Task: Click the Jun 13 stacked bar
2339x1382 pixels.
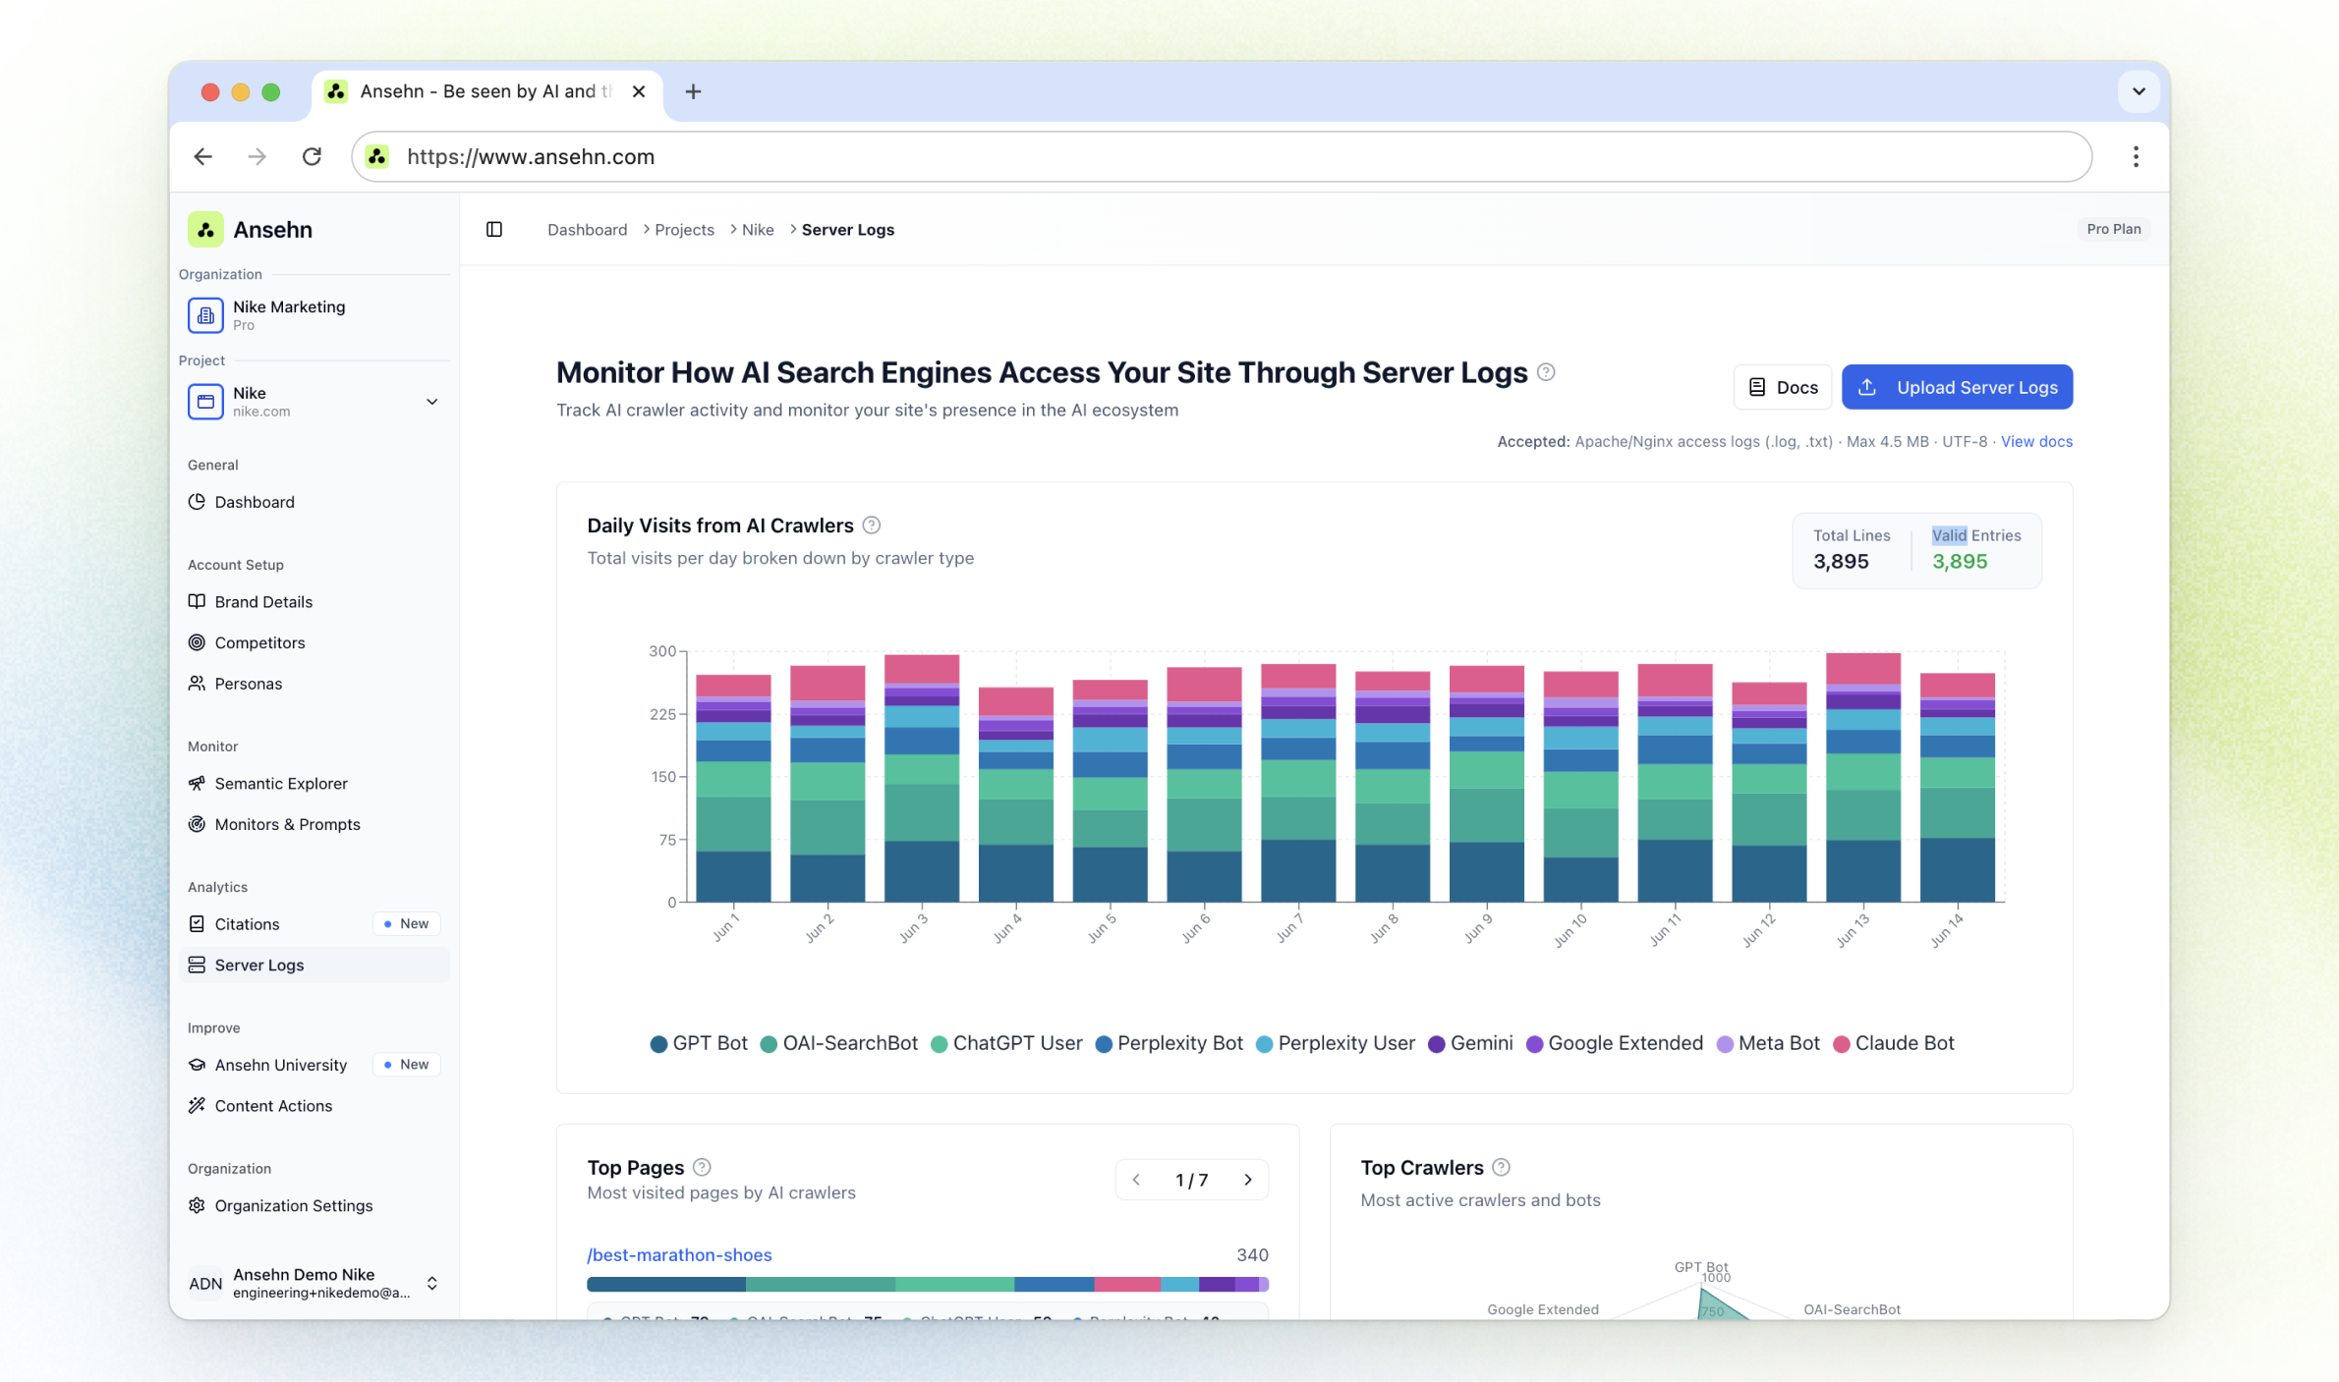Action: click(x=1862, y=776)
